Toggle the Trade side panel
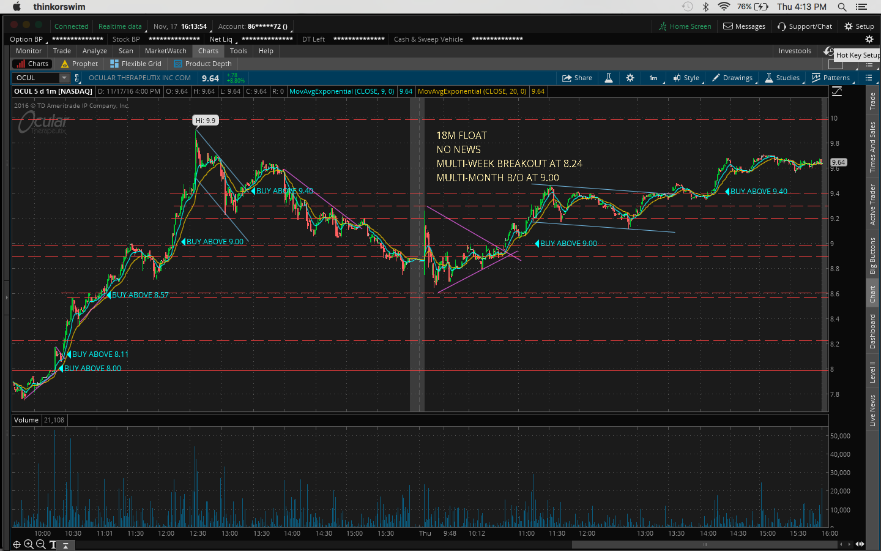The height and width of the screenshot is (551, 881). coord(872,100)
